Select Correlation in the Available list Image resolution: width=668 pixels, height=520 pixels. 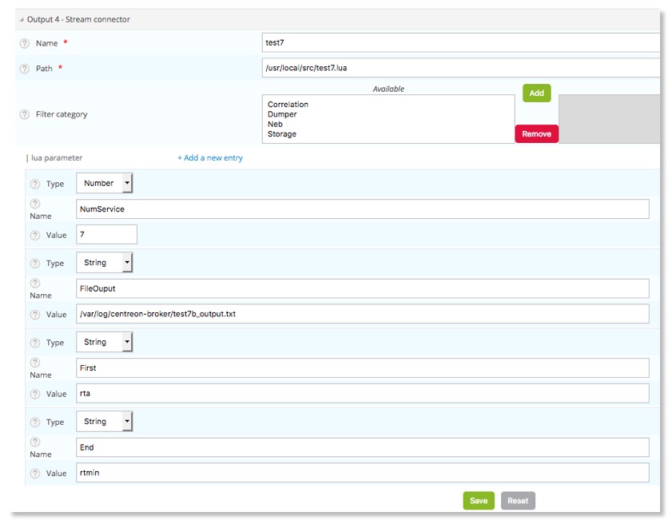click(288, 105)
